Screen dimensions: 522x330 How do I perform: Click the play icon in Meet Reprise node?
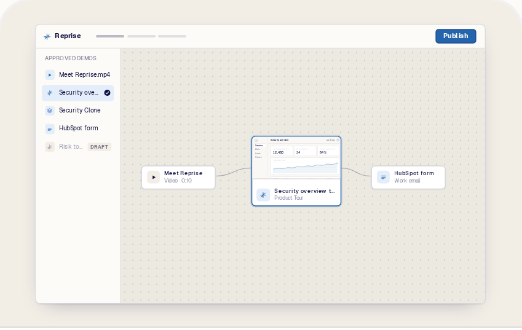pyautogui.click(x=154, y=178)
